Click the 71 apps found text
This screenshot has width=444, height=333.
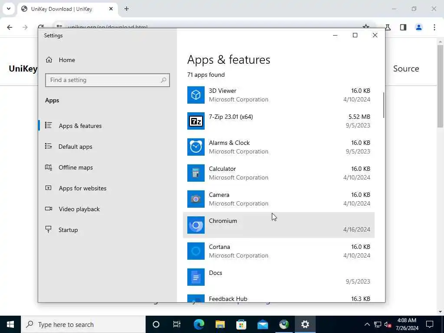(x=206, y=75)
